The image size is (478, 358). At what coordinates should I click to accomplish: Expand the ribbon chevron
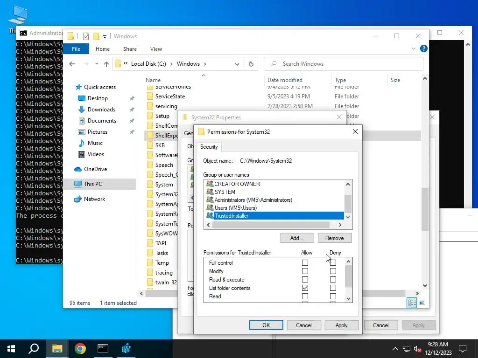414,48
